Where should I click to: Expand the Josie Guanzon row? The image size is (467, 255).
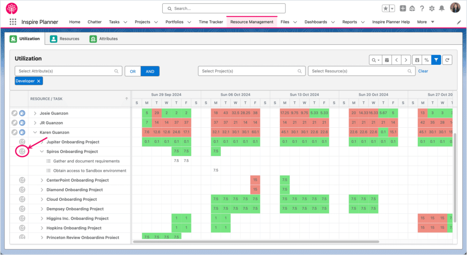click(35, 113)
